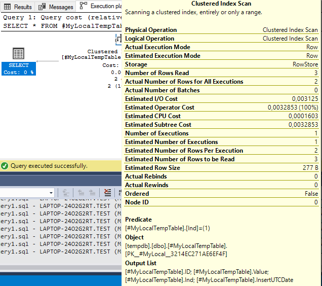Viewport: 322px width, 286px height.
Task: Switch to the Messages tab
Action: 56,7
